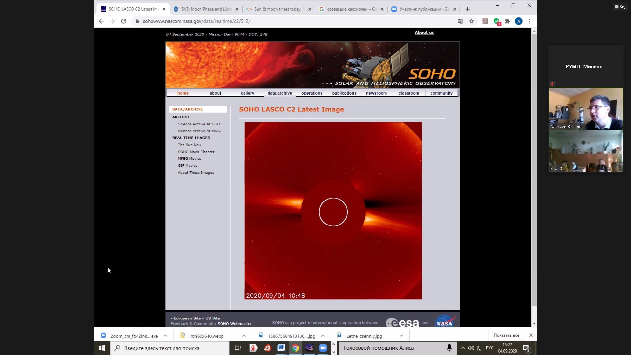This screenshot has width=631, height=355.
Task: Close the SOHO LASCO C2 tab
Action: tap(164, 9)
